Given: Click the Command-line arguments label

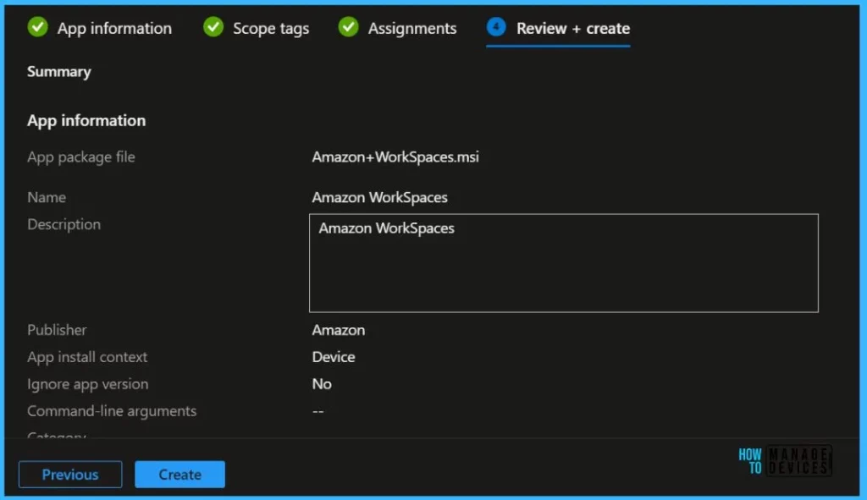Looking at the screenshot, I should tap(112, 411).
